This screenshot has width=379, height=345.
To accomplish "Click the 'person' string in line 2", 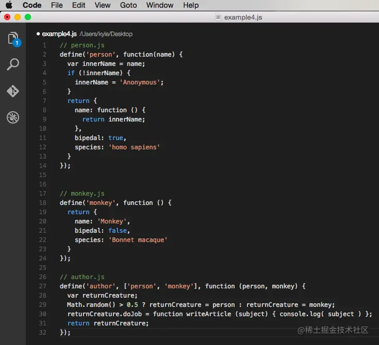I will pos(101,55).
